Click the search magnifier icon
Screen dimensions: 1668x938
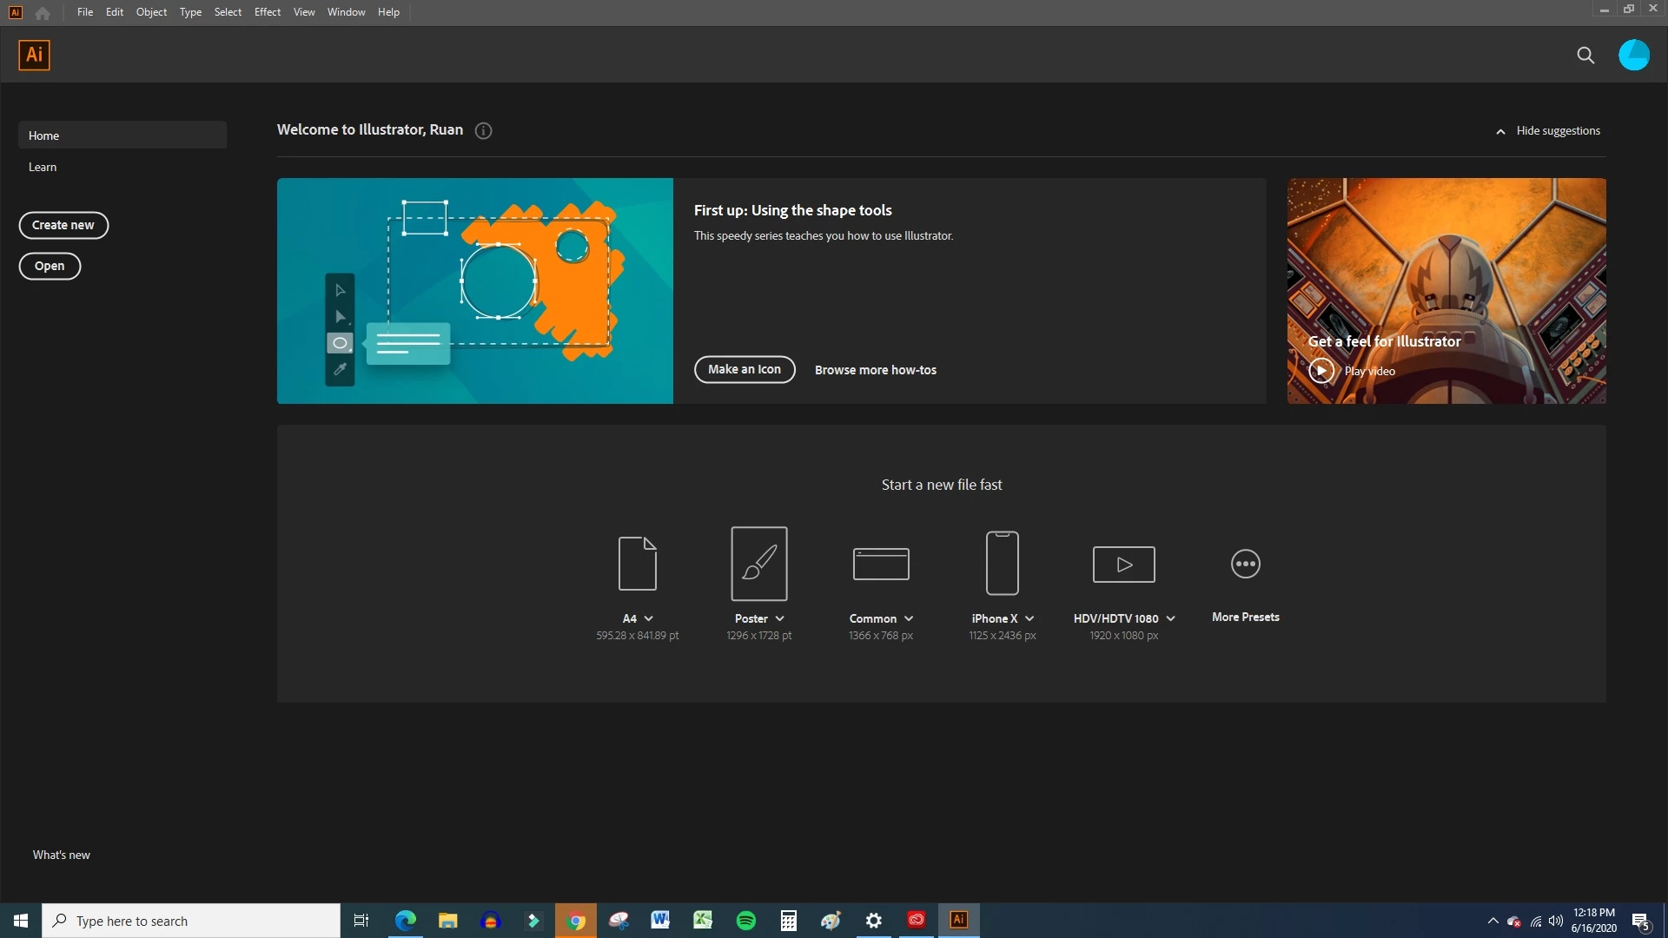[x=1585, y=56]
